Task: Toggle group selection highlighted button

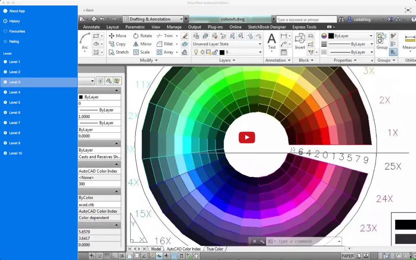Action: coord(393,52)
